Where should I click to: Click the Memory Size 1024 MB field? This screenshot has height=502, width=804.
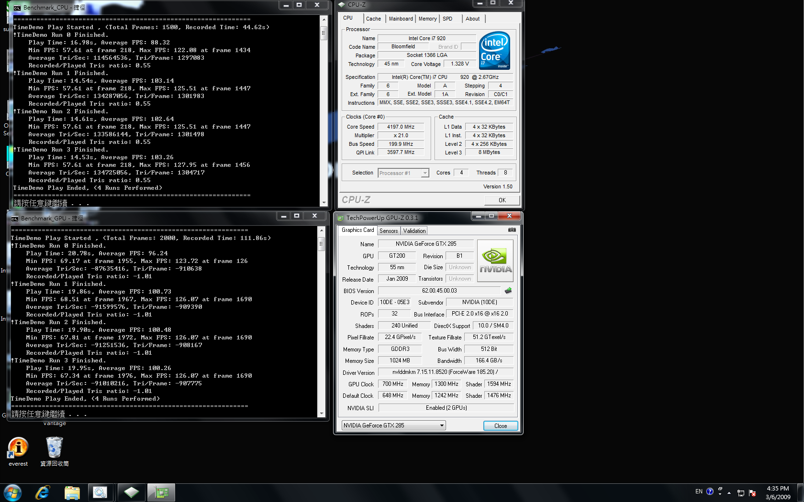click(400, 360)
